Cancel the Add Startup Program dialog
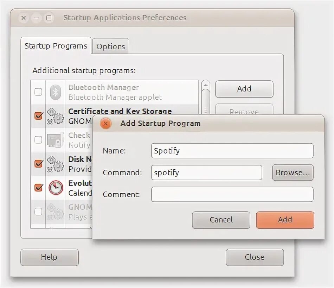The width and height of the screenshot is (334, 288). tap(221, 220)
